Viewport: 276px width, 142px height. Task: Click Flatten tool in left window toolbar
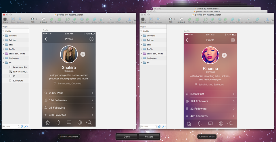pos(75,20)
